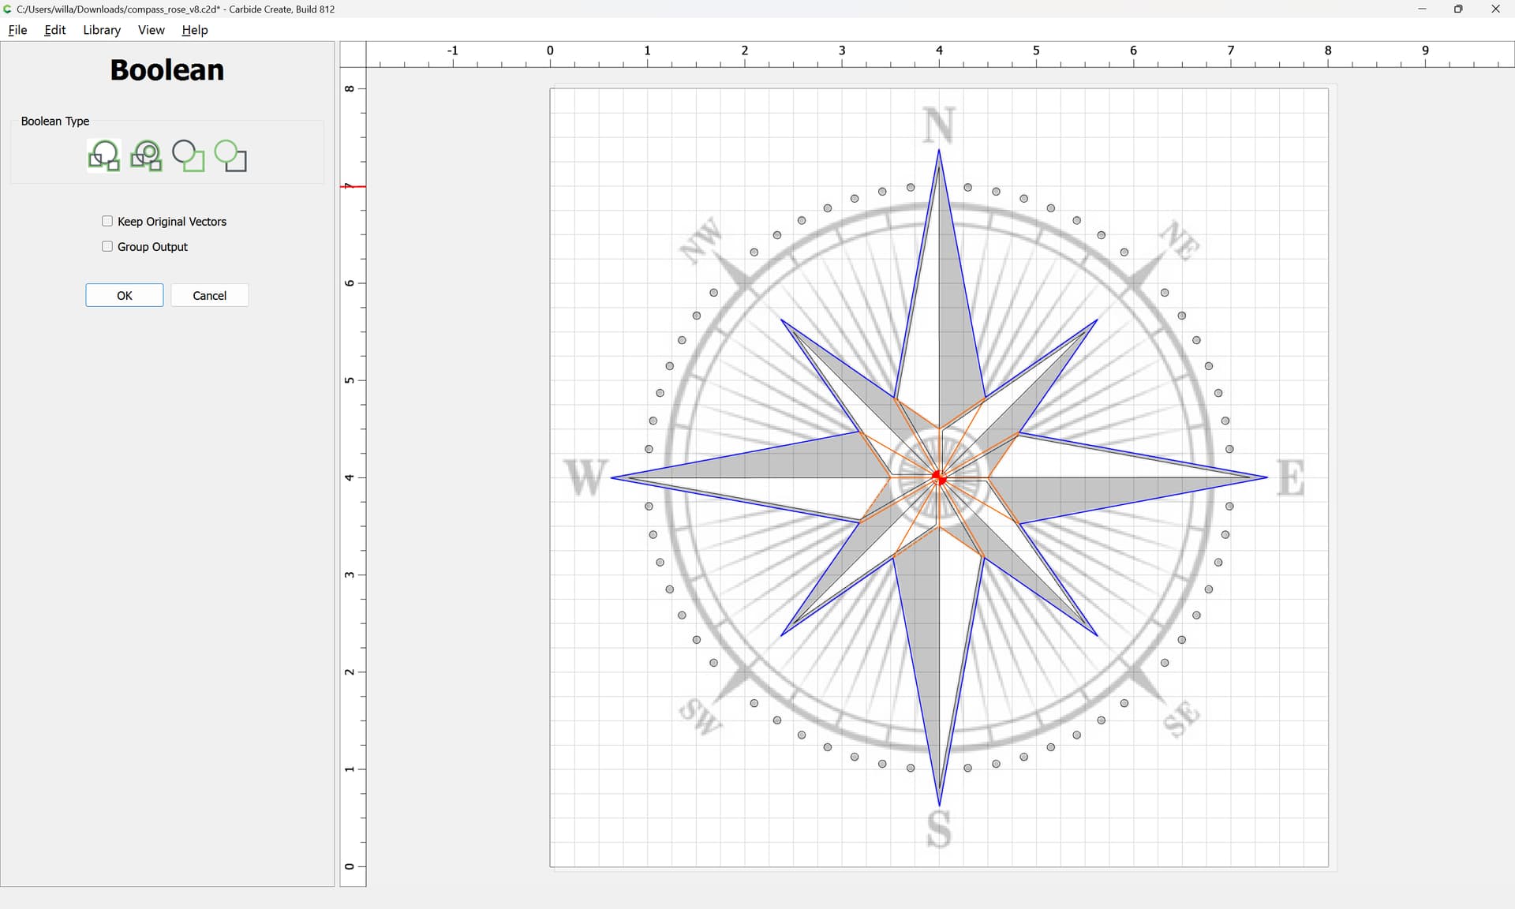Click the north tip of the blue star
Image resolution: width=1515 pixels, height=909 pixels.
click(939, 150)
